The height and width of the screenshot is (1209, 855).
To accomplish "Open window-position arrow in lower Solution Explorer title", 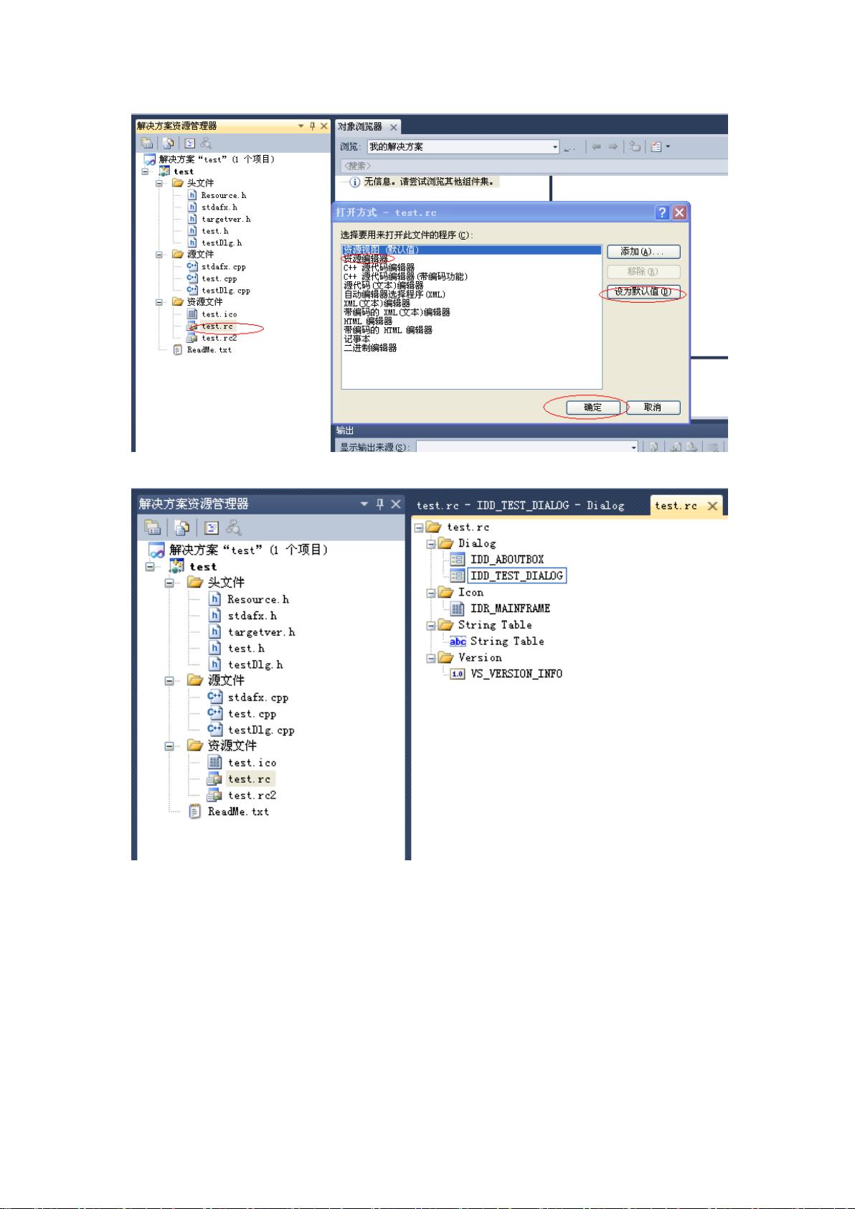I will (365, 504).
